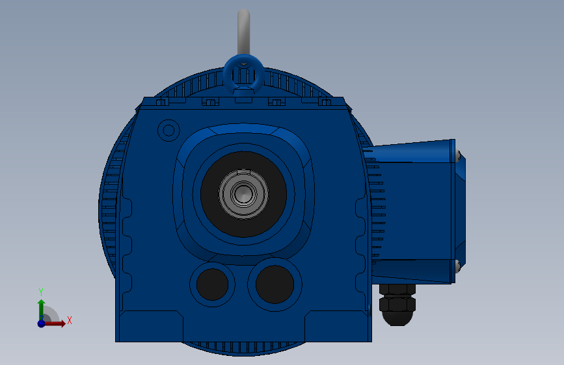Click the blue Z axis ball of the triad
This screenshot has height=365, width=564.
pos(41,323)
